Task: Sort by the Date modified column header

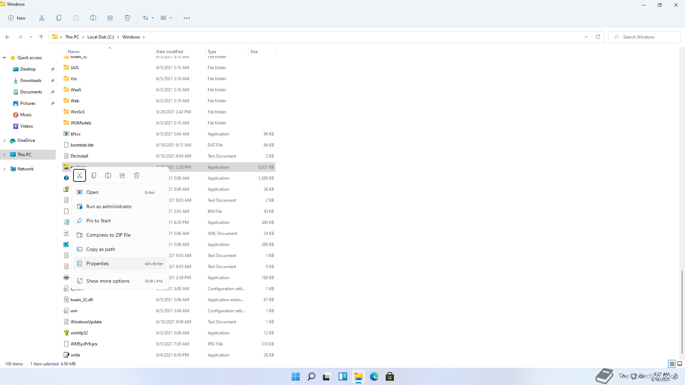Action: click(x=179, y=52)
